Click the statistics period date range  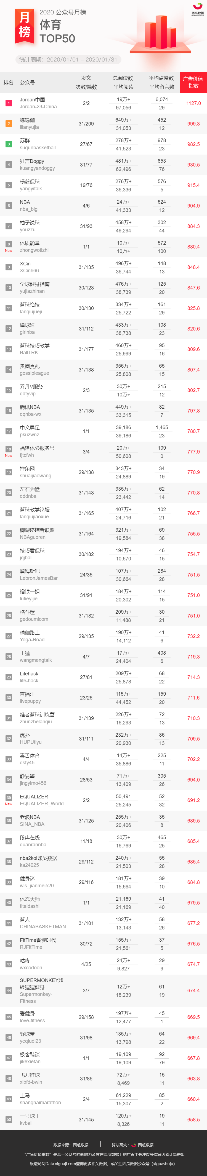pyautogui.click(x=82, y=59)
